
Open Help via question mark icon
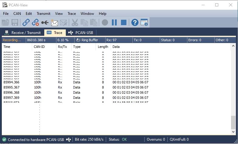click(135, 23)
